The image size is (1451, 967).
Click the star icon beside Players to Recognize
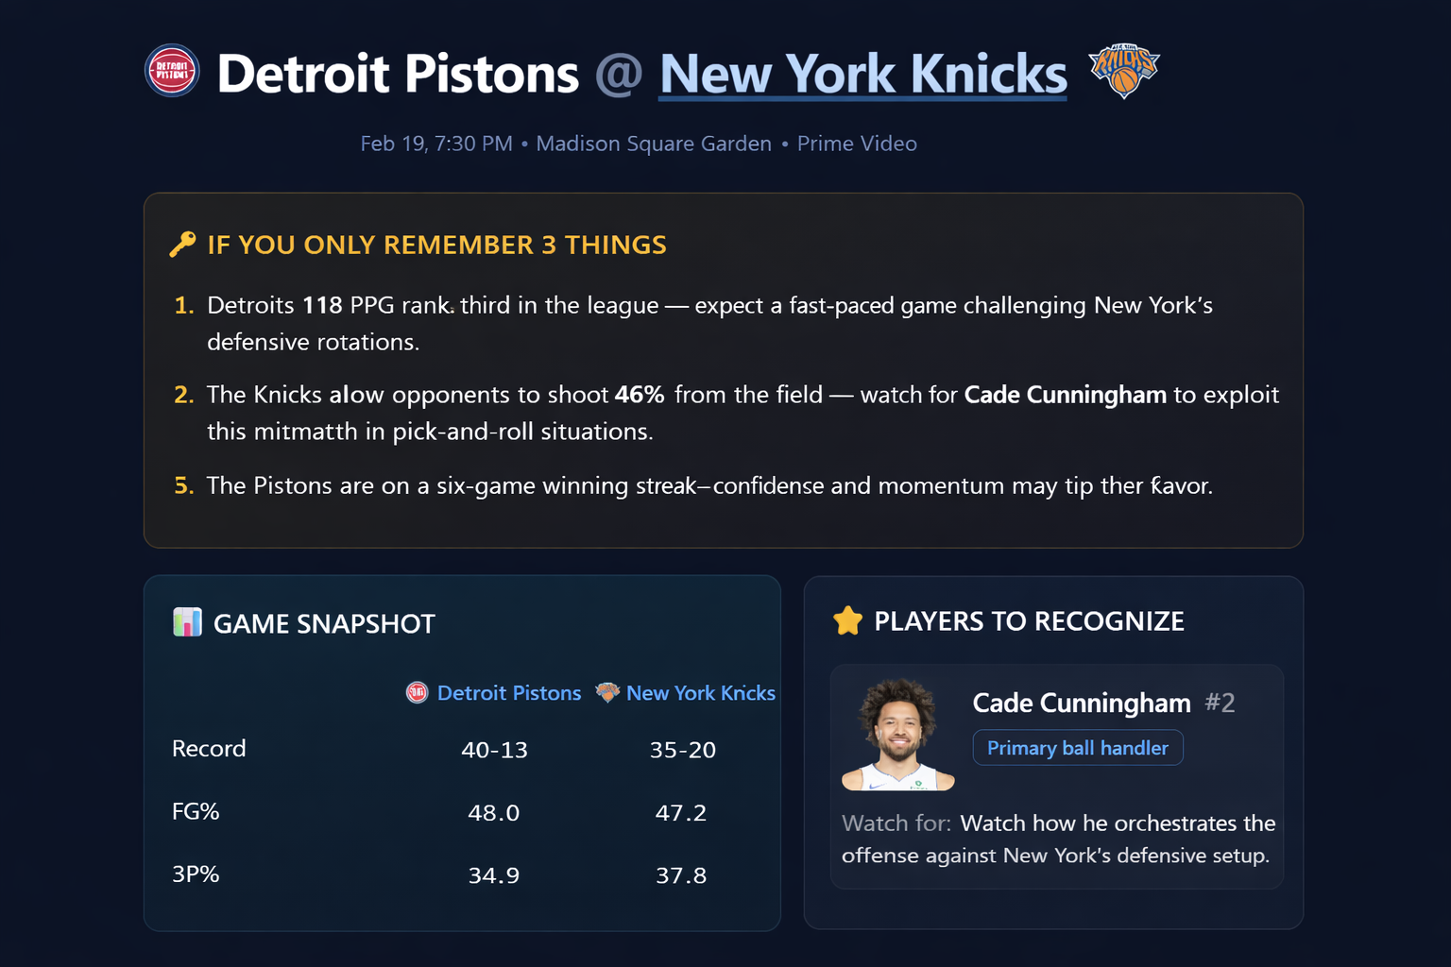(x=847, y=620)
